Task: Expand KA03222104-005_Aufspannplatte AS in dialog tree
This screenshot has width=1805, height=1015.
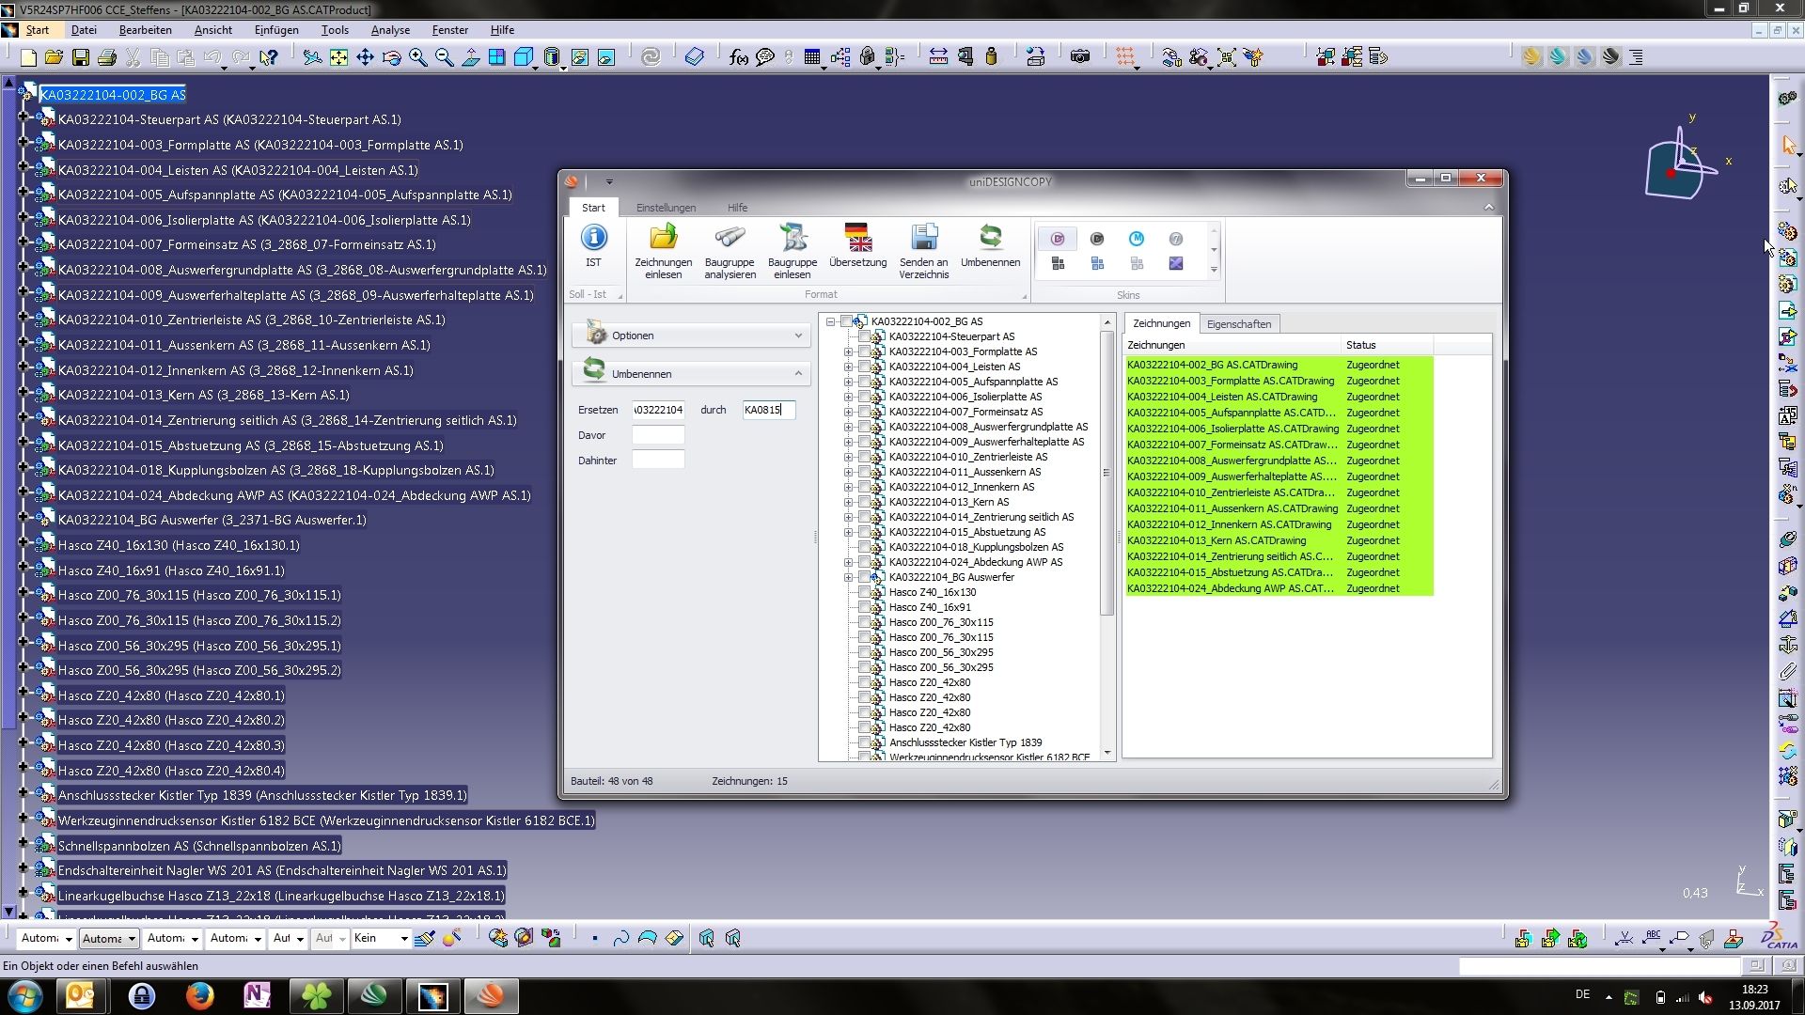Action: pos(848,382)
